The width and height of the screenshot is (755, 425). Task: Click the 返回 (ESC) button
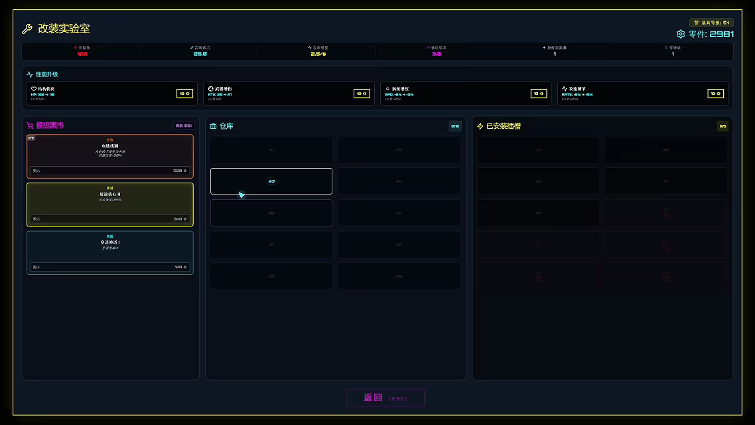pos(385,398)
